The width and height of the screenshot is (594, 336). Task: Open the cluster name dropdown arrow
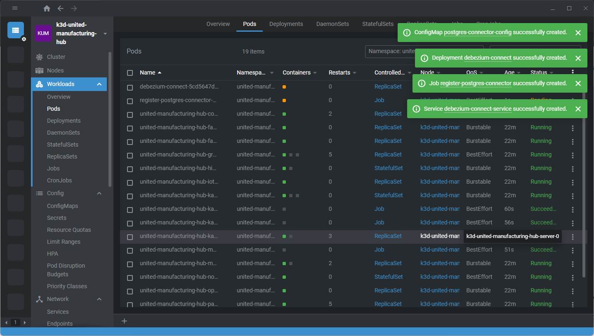[105, 34]
